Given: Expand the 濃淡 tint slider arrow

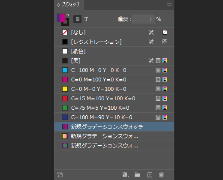Looking at the screenshot, I should point(151,19).
